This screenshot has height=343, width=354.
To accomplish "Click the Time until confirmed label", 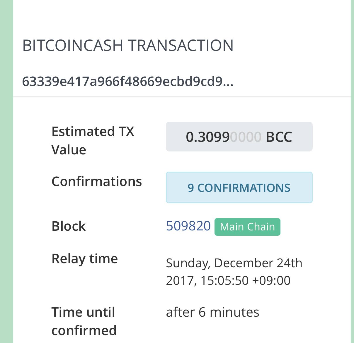I will click(84, 321).
